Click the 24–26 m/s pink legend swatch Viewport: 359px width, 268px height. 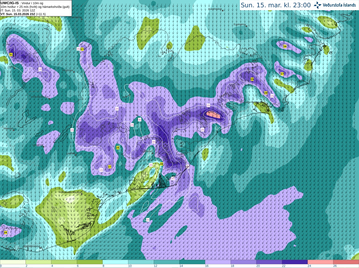(x=320, y=262)
